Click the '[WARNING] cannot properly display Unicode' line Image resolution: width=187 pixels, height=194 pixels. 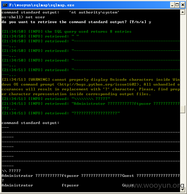[x=91, y=80]
